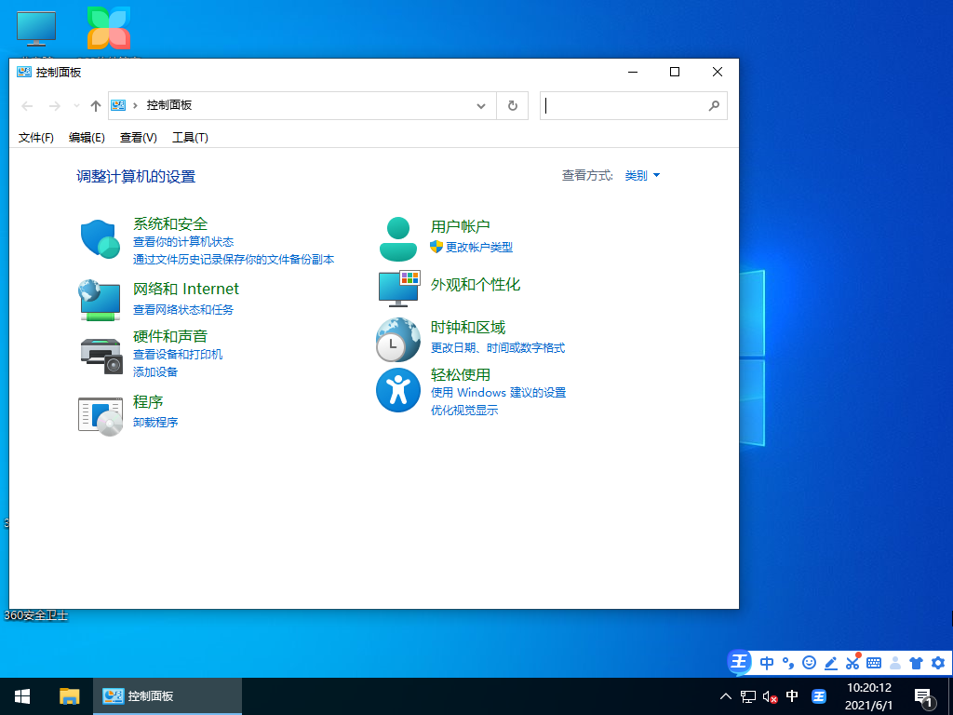Open 时钟和区域 (Clock and Region) settings
This screenshot has width=953, height=715.
[x=468, y=327]
